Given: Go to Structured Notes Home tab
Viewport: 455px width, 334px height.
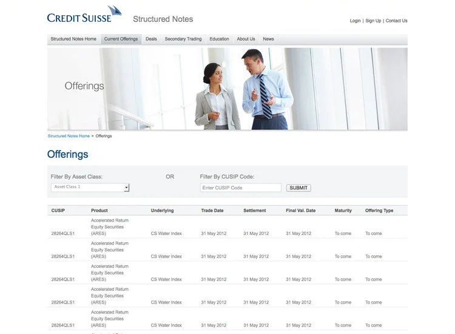Looking at the screenshot, I should tap(73, 39).
